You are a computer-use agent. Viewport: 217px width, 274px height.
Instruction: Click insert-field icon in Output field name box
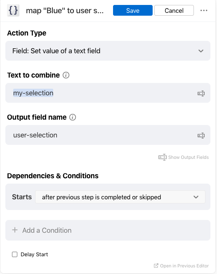(x=201, y=135)
